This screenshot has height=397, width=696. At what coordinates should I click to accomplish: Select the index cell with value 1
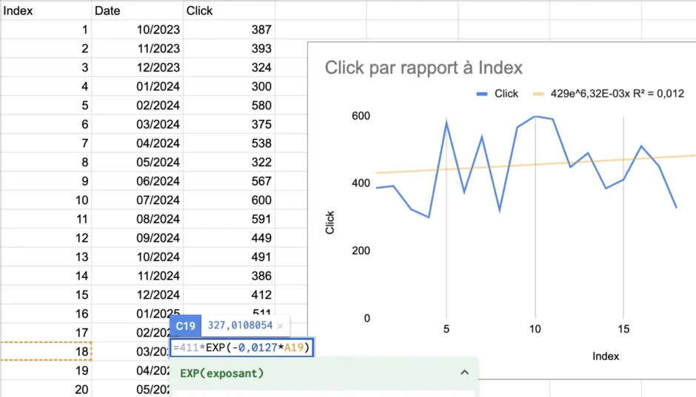[46, 30]
